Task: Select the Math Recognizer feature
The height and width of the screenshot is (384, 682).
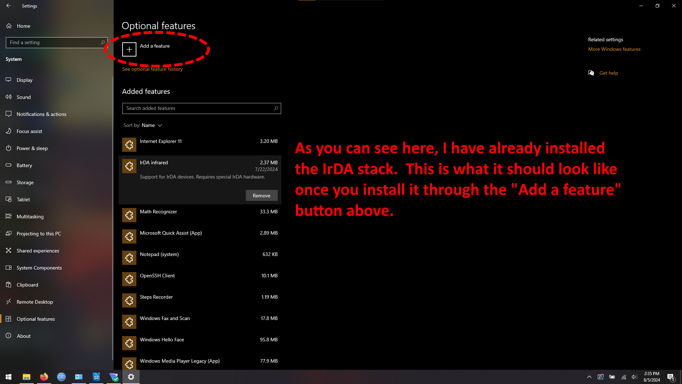Action: (x=200, y=215)
